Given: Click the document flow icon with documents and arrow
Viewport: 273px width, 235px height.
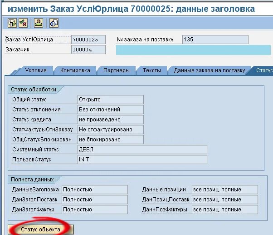Looking at the screenshot, I should click(12, 23).
